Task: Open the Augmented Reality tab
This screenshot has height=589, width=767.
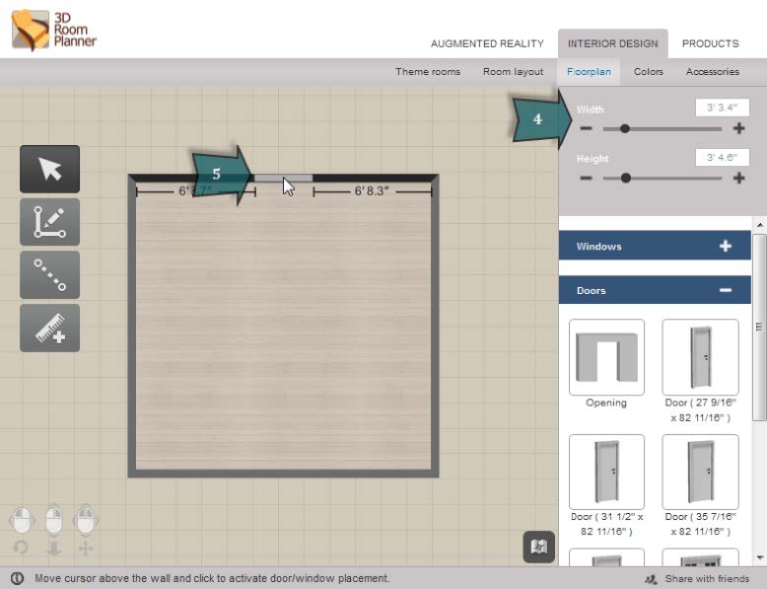Action: 487,43
